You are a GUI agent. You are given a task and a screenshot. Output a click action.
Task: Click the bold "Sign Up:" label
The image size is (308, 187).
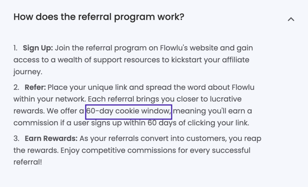(38, 48)
